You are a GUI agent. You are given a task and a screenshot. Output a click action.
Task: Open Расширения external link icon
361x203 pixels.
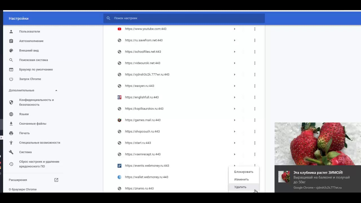tap(56, 180)
